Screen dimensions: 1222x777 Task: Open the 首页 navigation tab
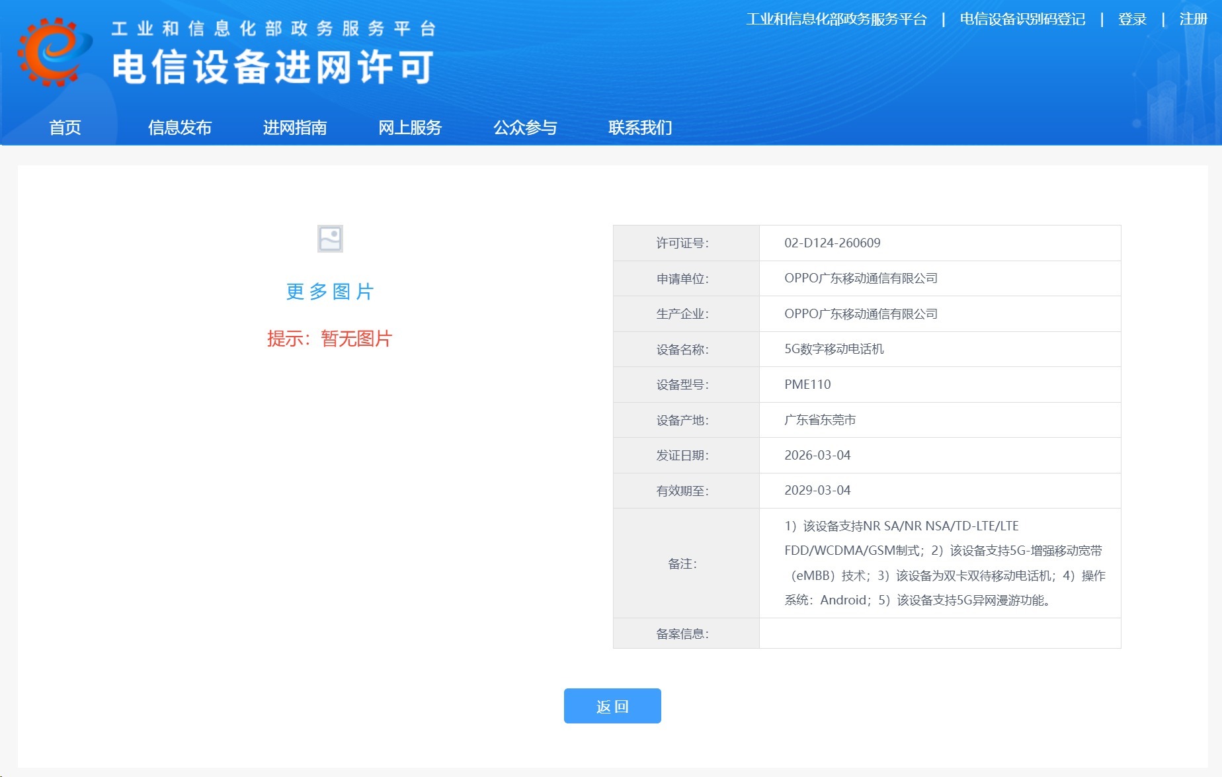(x=65, y=128)
